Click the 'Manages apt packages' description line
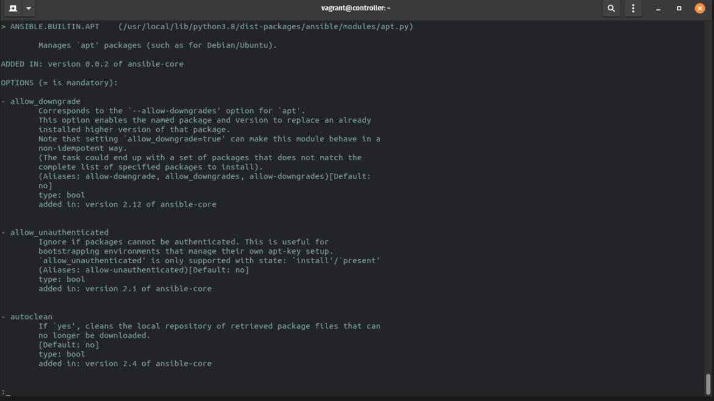 (157, 46)
